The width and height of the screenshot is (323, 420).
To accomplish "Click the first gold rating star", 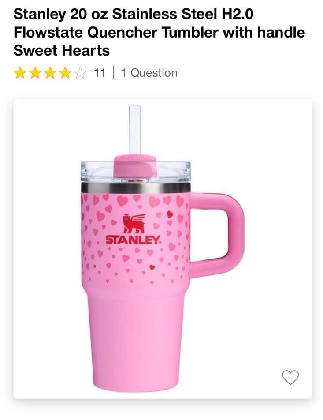I will tap(19, 73).
